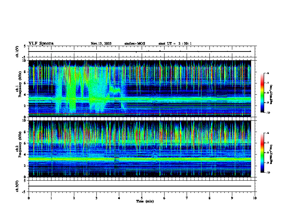Click the ch.3 bottom waveform trace panel
Viewport: 287px width, 222px height.
(x=142, y=186)
